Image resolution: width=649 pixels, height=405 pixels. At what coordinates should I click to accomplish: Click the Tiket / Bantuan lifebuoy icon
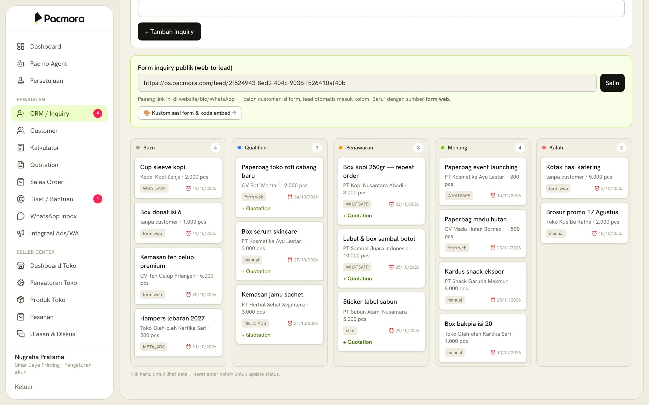pos(21,199)
